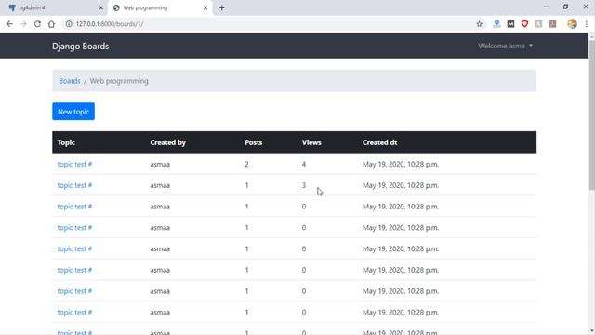
Task: Open the blue translate extension icon
Action: point(496,24)
